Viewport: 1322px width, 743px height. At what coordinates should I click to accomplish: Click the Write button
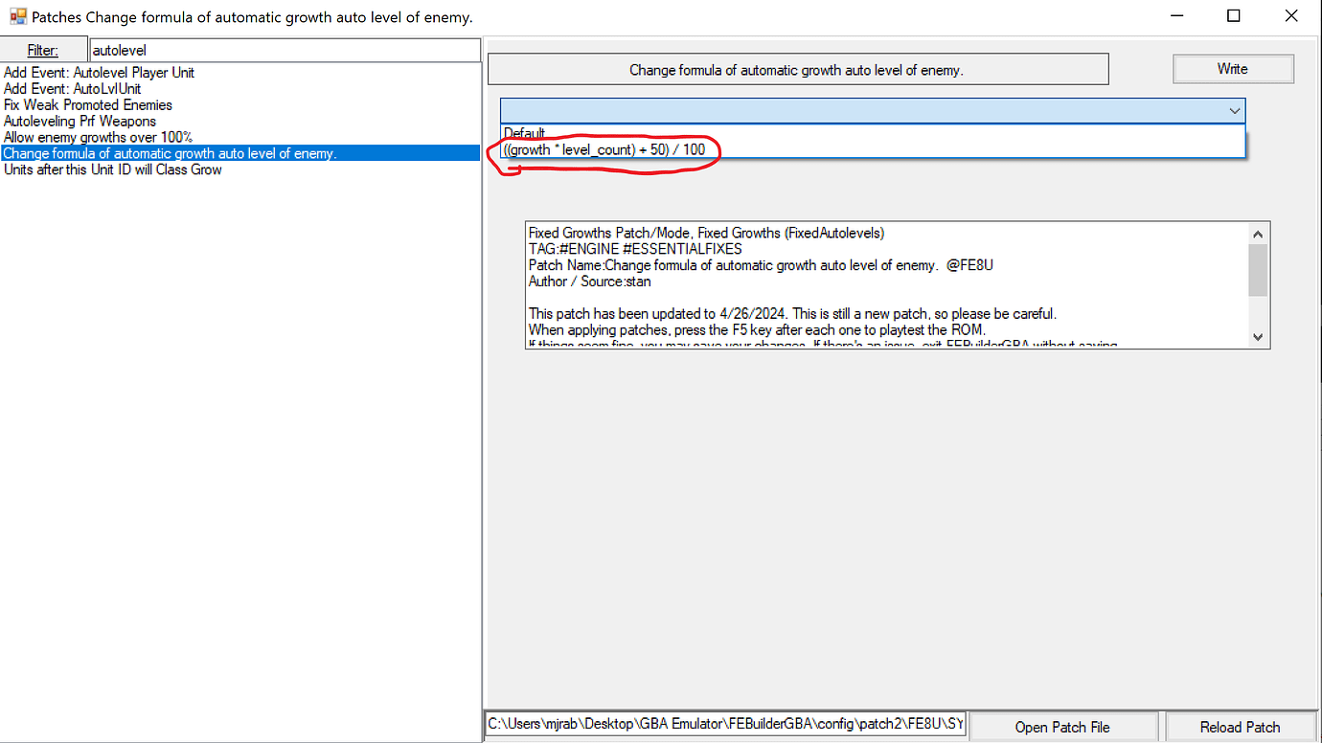pyautogui.click(x=1232, y=69)
